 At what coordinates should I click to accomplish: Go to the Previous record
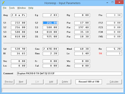(9, 82)
